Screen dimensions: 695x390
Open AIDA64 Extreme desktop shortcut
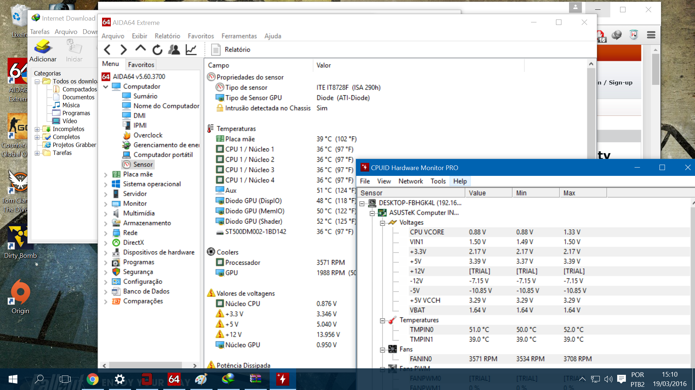pos(17,80)
